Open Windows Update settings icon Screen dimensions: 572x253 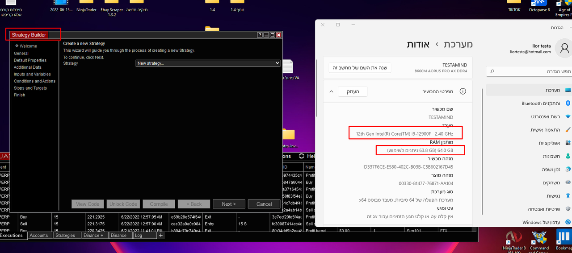(568, 222)
